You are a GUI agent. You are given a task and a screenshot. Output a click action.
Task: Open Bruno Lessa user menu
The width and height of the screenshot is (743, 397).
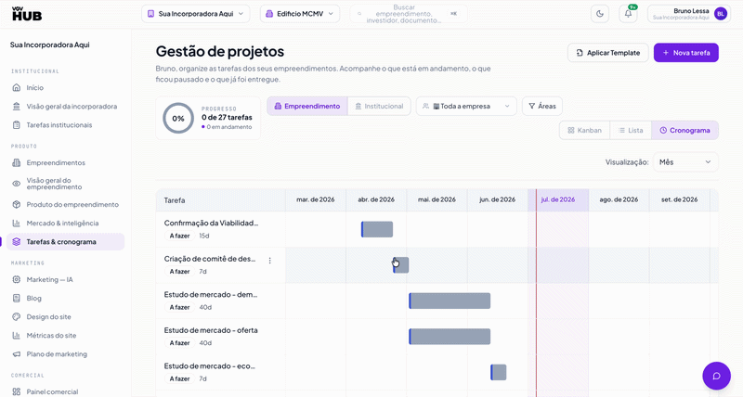(689, 14)
